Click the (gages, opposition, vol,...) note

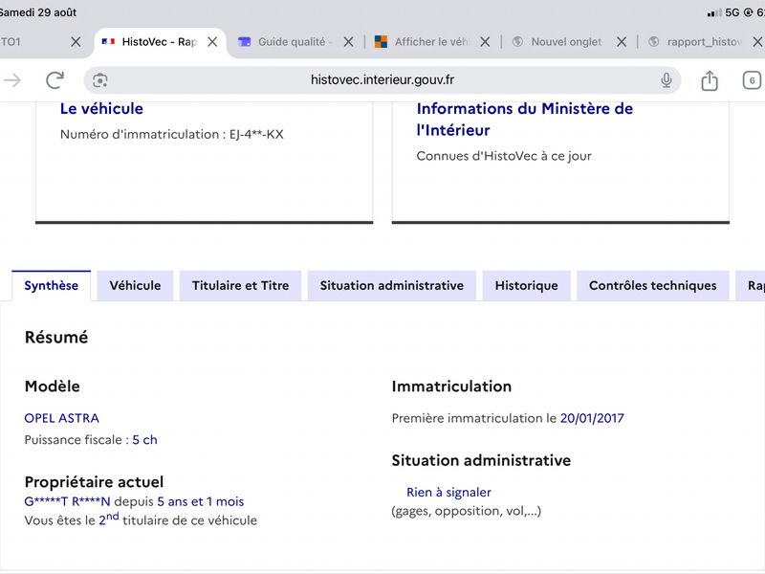pos(467,511)
